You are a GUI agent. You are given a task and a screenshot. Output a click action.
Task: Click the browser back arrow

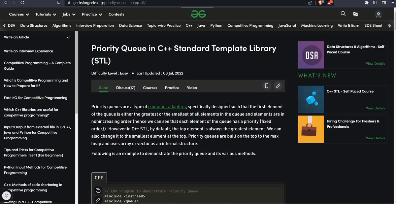6,3
